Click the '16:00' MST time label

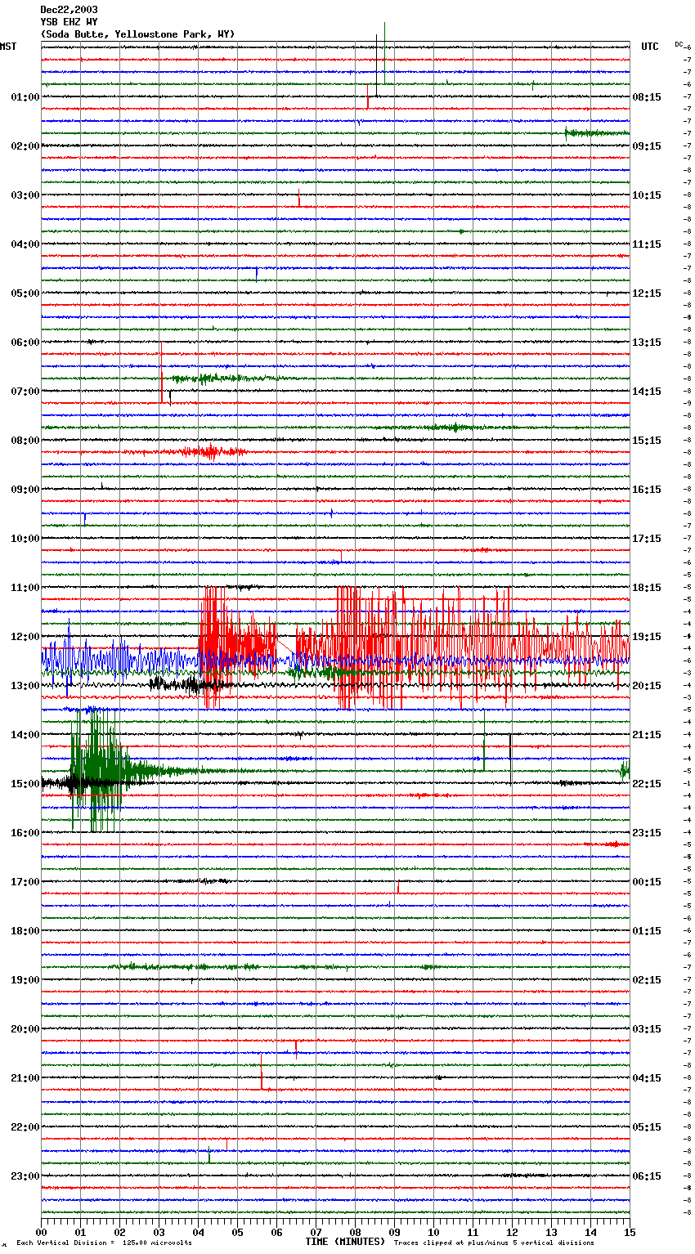point(25,833)
